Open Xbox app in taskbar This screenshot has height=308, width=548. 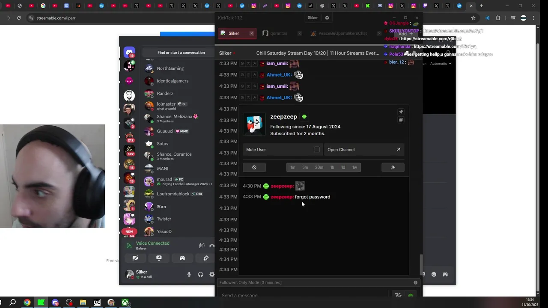pyautogui.click(x=125, y=302)
